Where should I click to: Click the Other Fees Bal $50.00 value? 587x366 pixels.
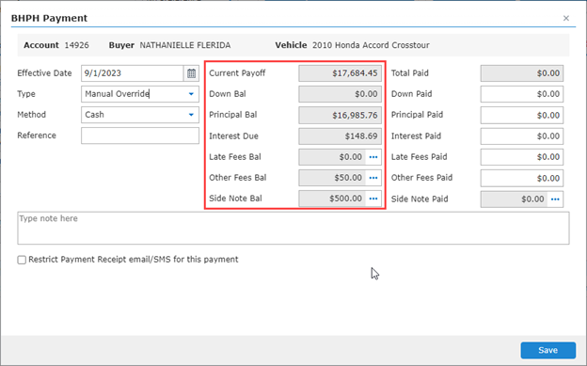click(332, 178)
